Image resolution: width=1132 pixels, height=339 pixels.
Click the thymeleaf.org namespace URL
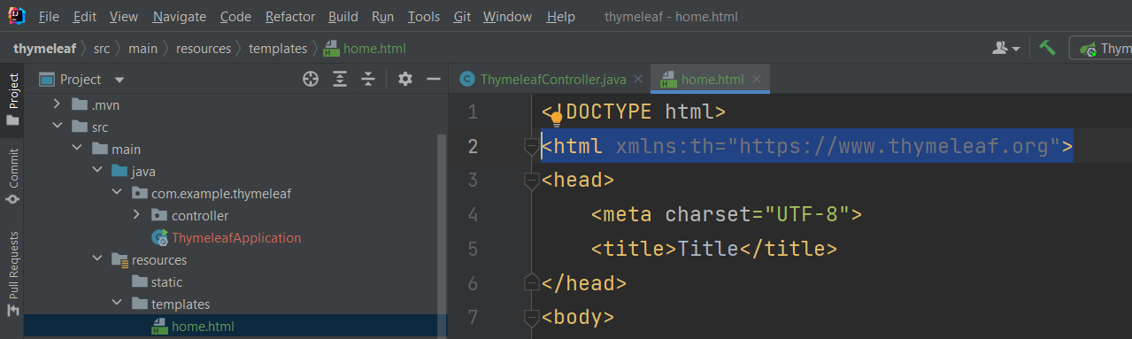tap(895, 146)
